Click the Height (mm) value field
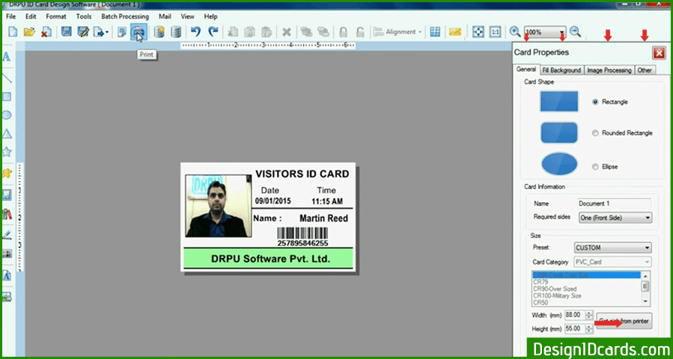Image resolution: width=673 pixels, height=359 pixels. tap(576, 328)
